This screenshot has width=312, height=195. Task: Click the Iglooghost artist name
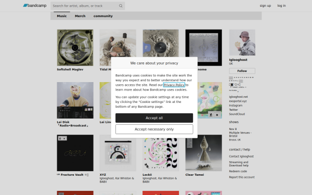[238, 60]
